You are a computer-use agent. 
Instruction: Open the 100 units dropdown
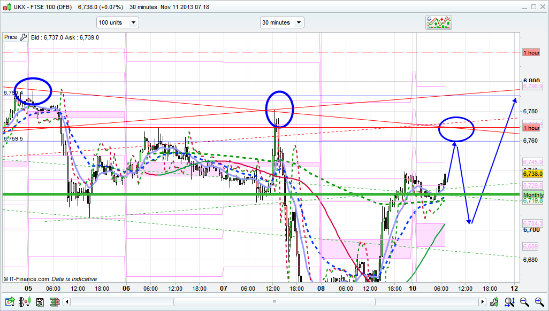(117, 22)
